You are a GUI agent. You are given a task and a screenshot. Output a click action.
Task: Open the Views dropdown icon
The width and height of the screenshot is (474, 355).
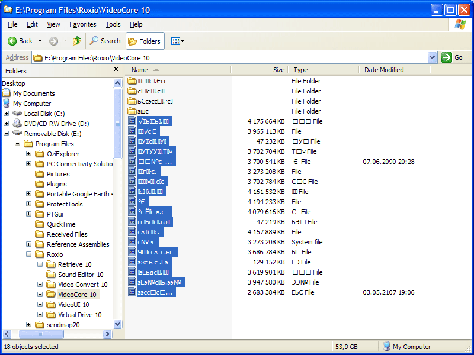[x=178, y=41]
